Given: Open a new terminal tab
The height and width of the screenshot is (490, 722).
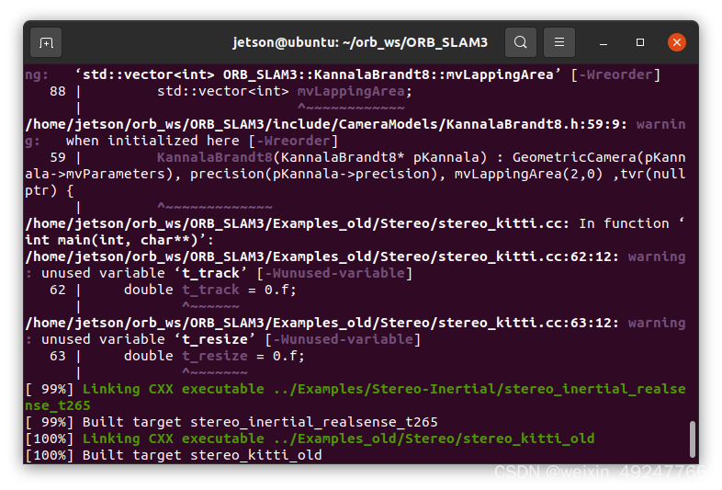Looking at the screenshot, I should [46, 42].
